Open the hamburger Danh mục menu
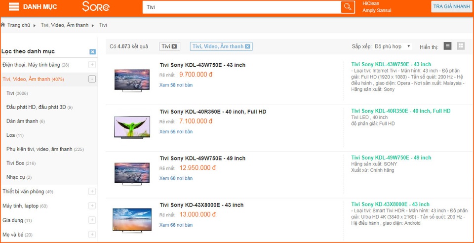 (x=14, y=7)
